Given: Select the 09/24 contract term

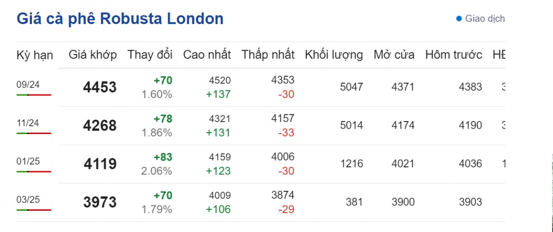Looking at the screenshot, I should click(28, 85).
